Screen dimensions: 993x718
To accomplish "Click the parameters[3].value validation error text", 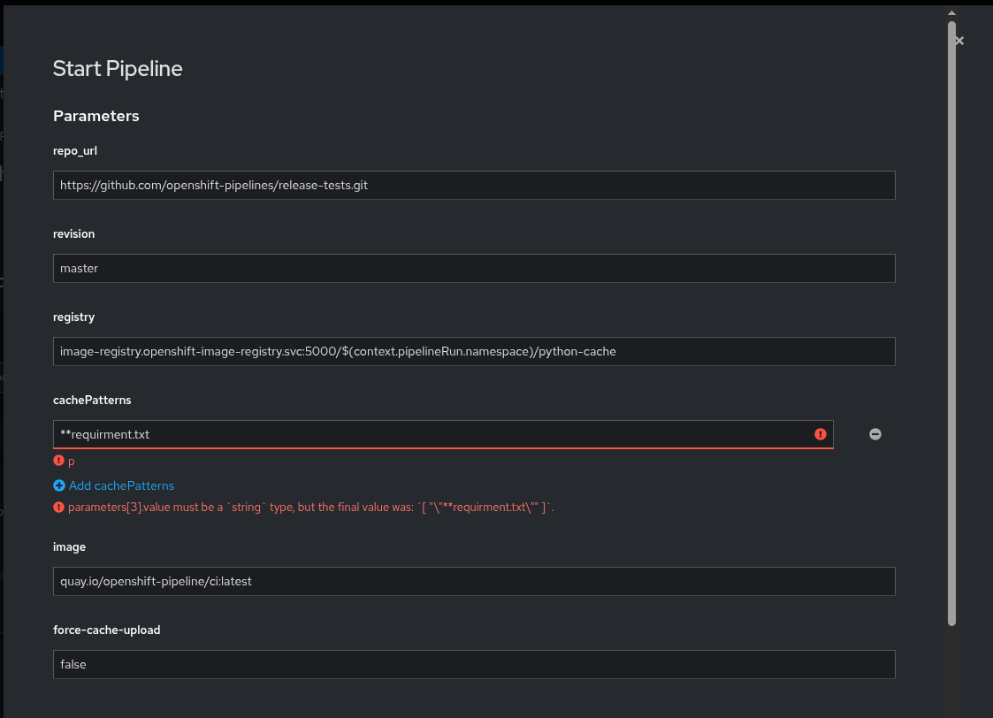I will [x=310, y=508].
